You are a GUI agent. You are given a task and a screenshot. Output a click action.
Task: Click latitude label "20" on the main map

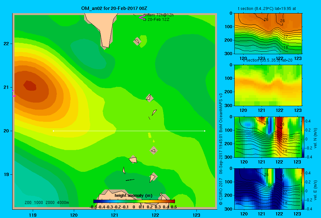[6, 131]
